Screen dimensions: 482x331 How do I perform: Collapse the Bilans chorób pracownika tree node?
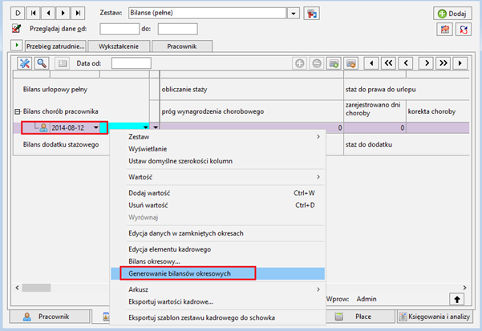pyautogui.click(x=18, y=111)
